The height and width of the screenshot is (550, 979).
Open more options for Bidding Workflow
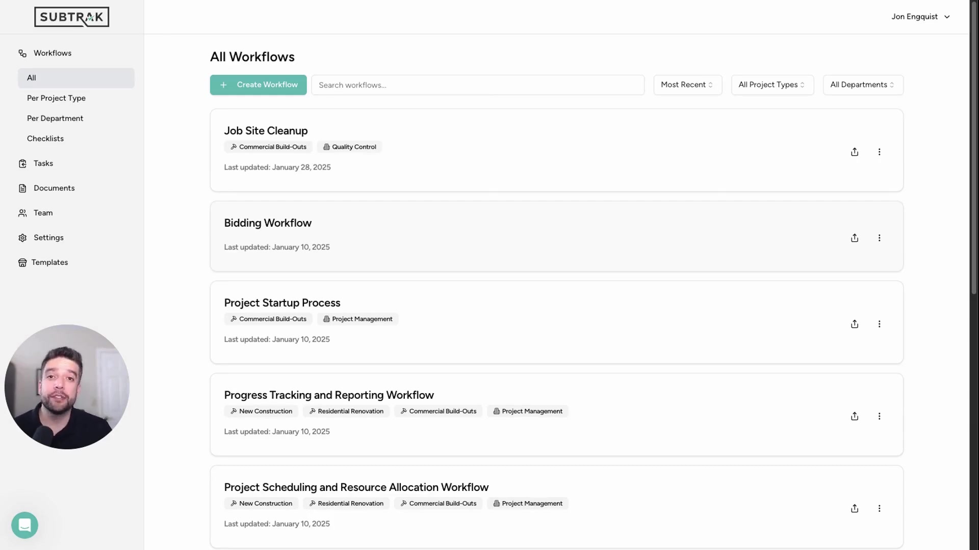point(880,238)
